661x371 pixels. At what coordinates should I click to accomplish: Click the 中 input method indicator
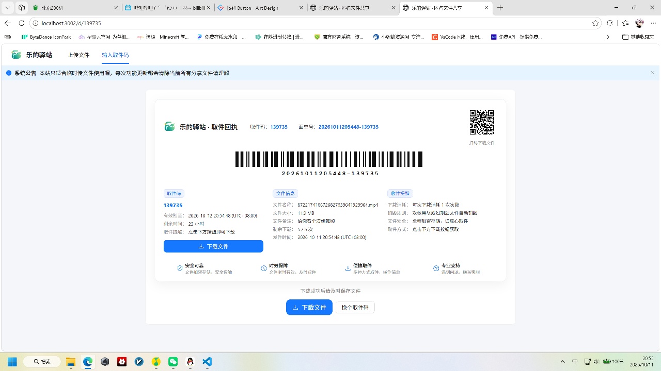(575, 362)
